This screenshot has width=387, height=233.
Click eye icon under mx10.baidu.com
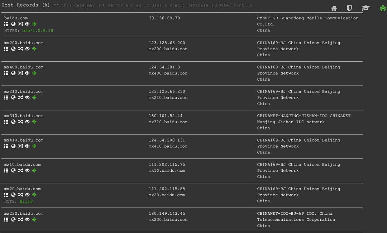coord(27,170)
